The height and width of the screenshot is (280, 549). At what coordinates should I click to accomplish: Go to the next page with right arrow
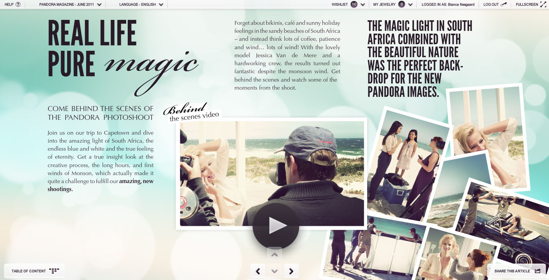tap(291, 271)
